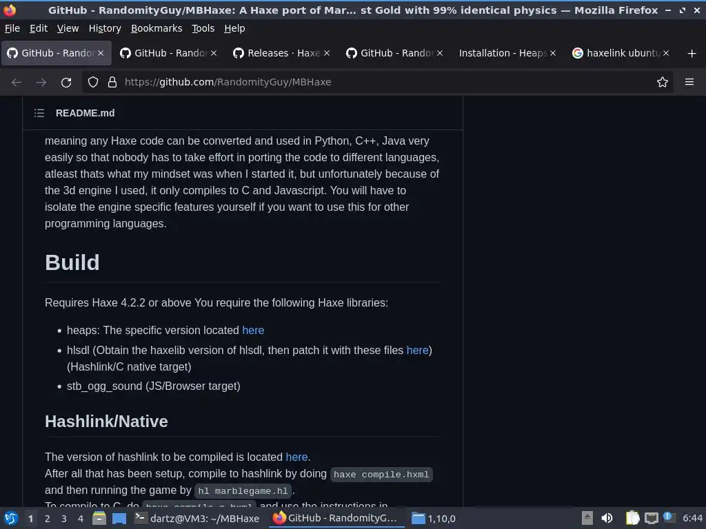Switch to workspace 1
This screenshot has width=706, height=529.
point(30,519)
